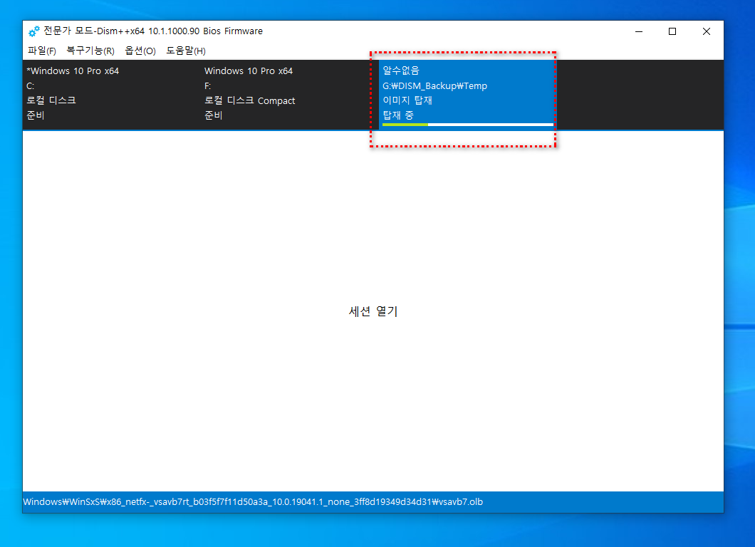755x547 pixels.
Task: Click the 세션 열기 button
Action: (373, 311)
